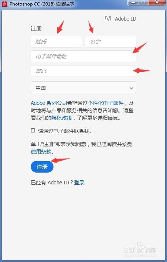
Task: Enable the 请通过电子邮件联系我 checkbox
Action: (x=33, y=130)
